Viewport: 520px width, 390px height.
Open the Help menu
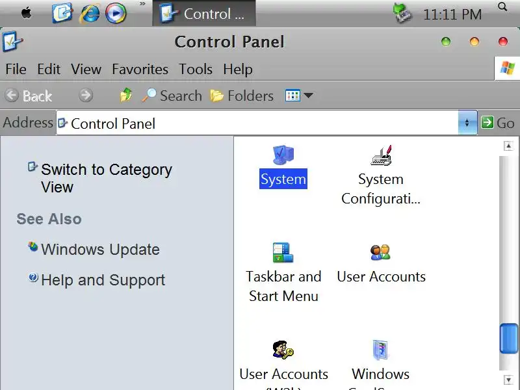pyautogui.click(x=238, y=70)
